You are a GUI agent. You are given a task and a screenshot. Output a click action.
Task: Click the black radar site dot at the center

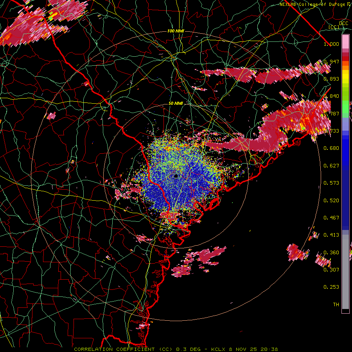[x=176, y=176]
